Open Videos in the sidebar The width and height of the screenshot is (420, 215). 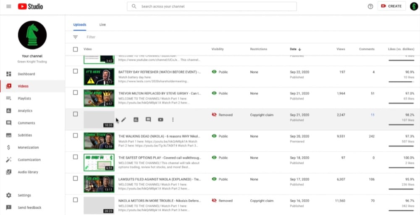coord(32,86)
